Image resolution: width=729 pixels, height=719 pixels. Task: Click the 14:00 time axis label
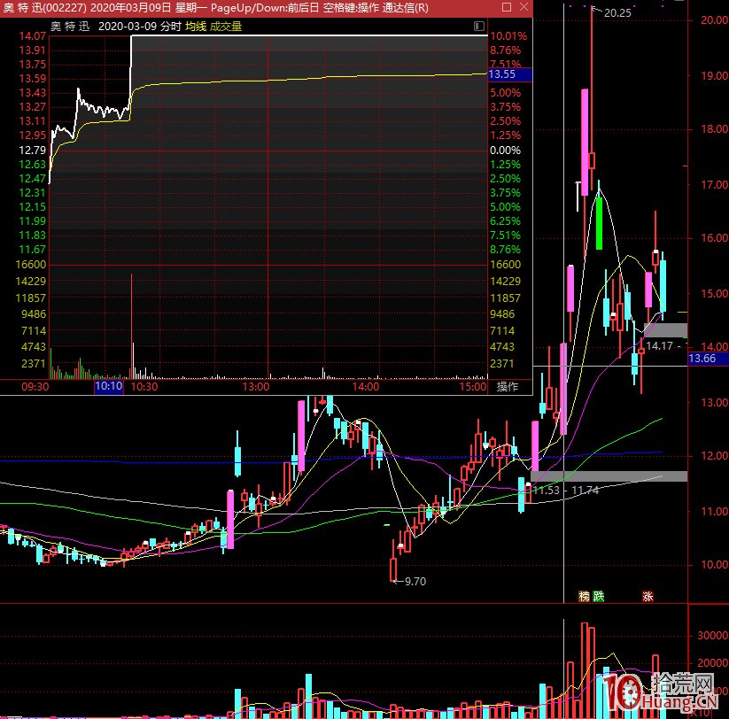tap(366, 387)
